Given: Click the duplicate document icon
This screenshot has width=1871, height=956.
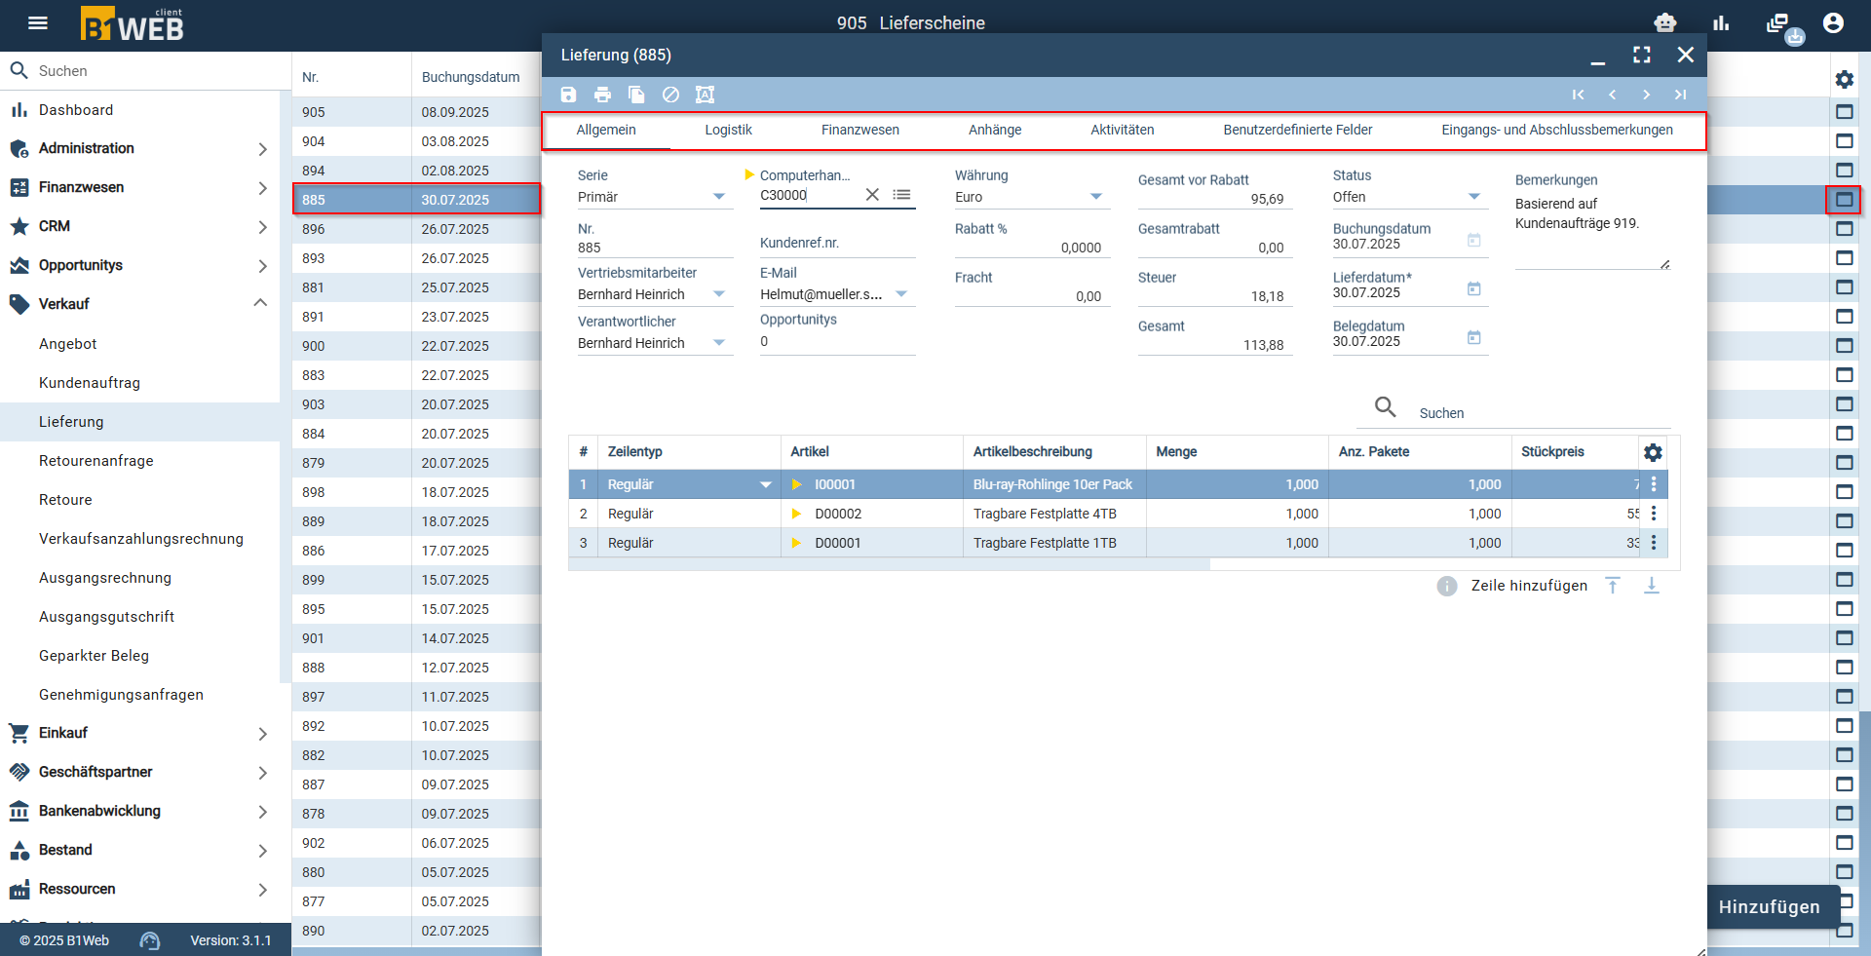Looking at the screenshot, I should click(x=636, y=95).
